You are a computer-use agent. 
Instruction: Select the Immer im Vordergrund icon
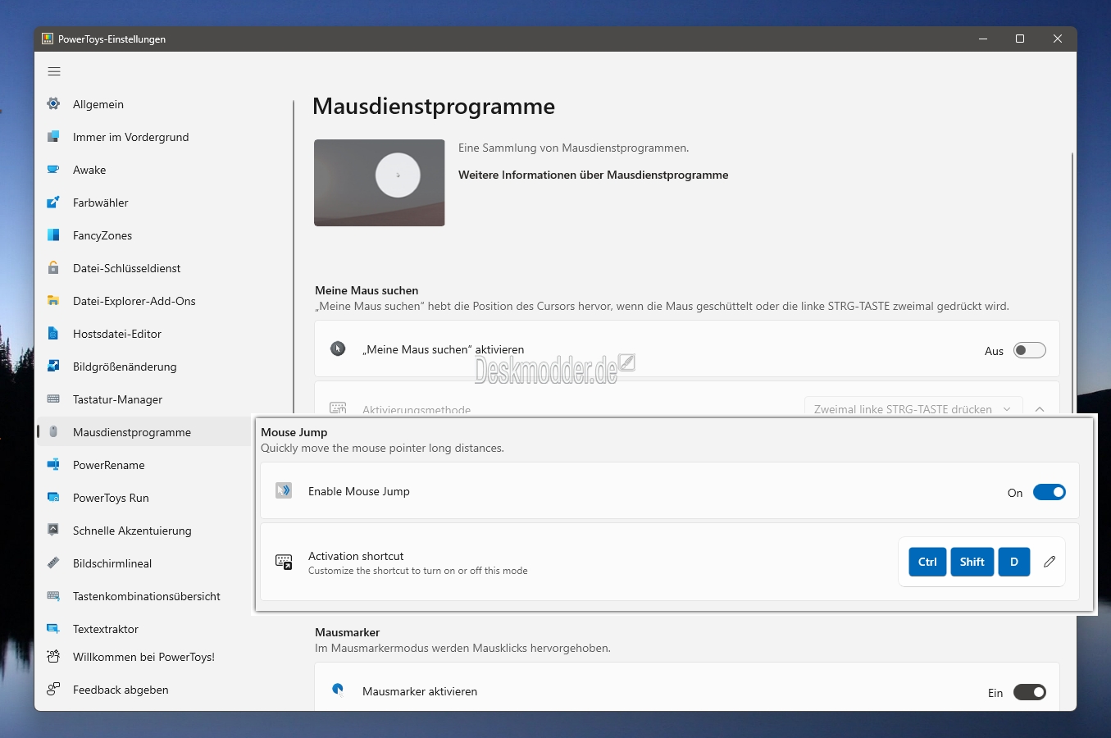pos(53,137)
